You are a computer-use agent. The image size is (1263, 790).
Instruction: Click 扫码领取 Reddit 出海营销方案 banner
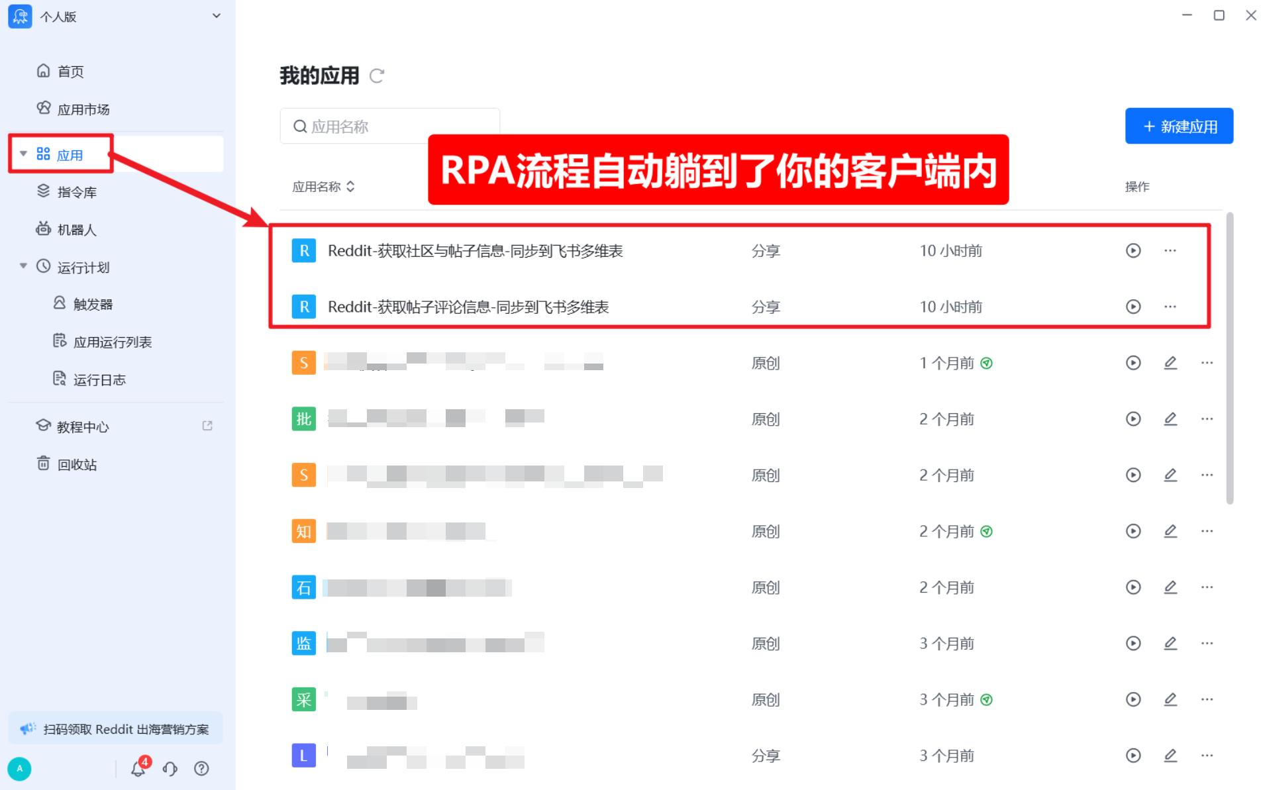115,728
